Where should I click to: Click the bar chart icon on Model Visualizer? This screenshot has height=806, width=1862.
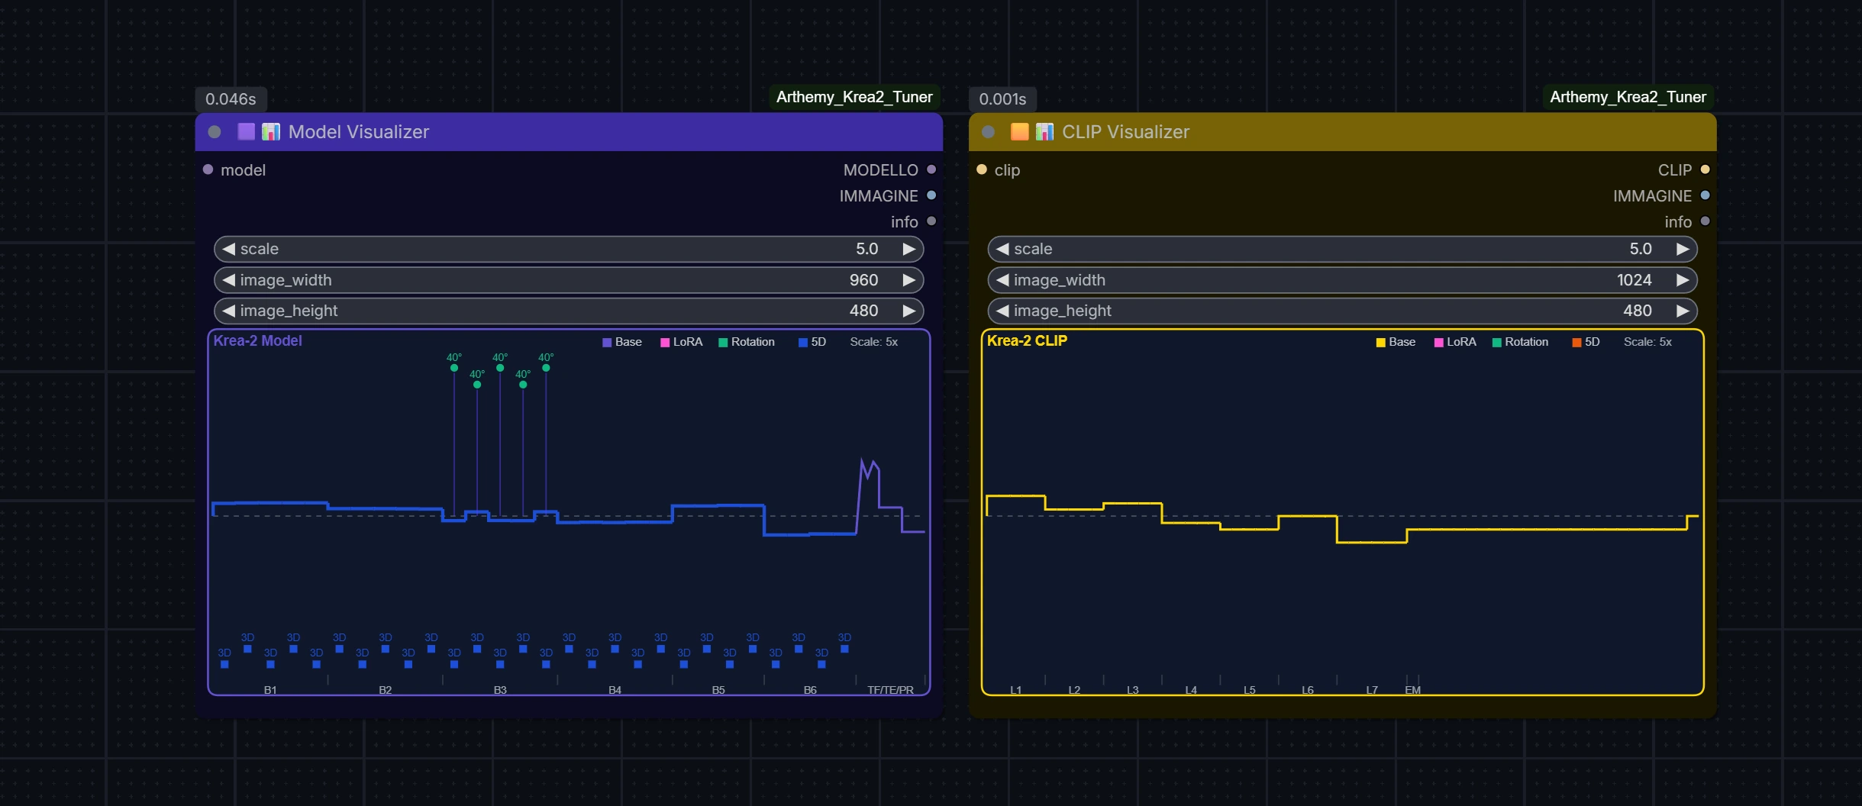click(271, 132)
